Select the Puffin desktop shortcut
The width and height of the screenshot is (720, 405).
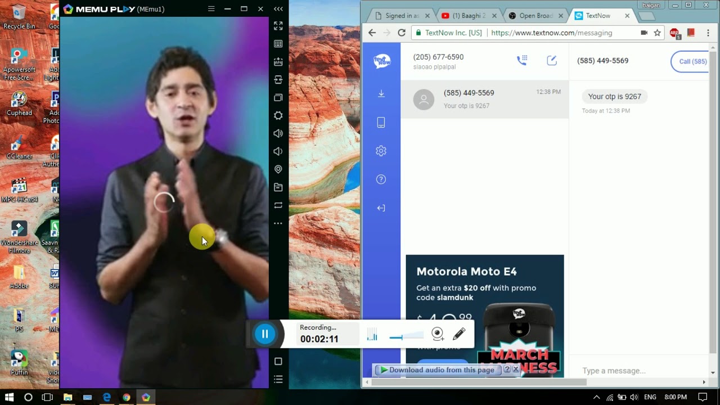pyautogui.click(x=19, y=363)
